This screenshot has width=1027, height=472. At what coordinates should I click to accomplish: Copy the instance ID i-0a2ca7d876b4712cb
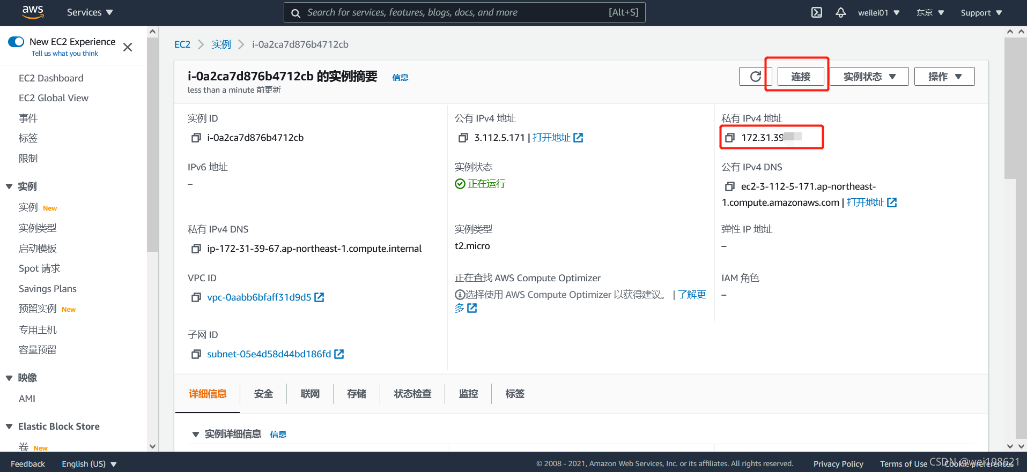(196, 138)
